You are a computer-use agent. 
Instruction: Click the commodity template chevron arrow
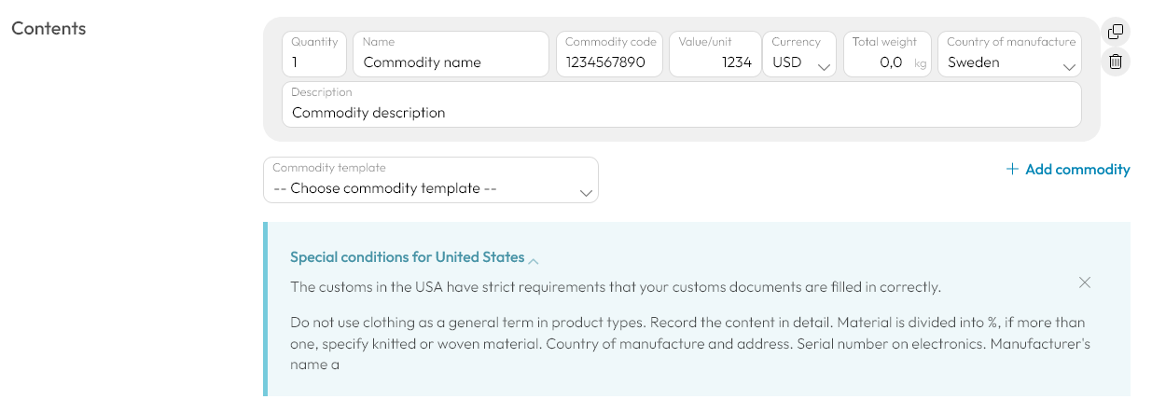586,193
